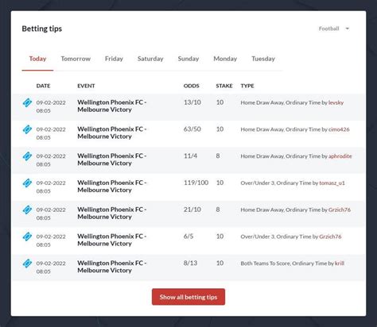Click ticket icon beside levsky's tip row
This screenshot has width=377, height=327.
pyautogui.click(x=27, y=102)
